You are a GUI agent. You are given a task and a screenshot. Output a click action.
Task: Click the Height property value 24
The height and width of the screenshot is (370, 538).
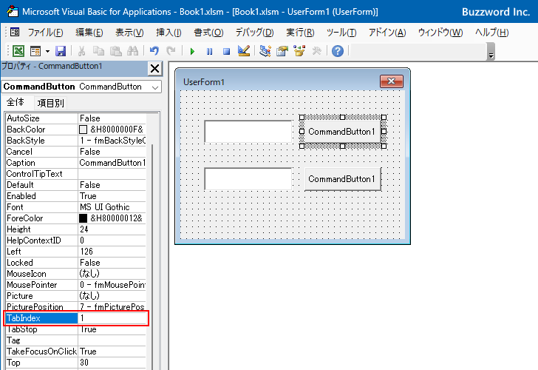(112, 229)
